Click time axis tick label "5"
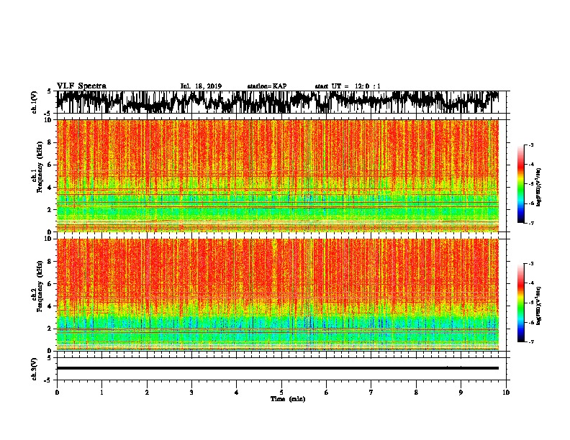The height and width of the screenshot is (440, 570). 281,393
